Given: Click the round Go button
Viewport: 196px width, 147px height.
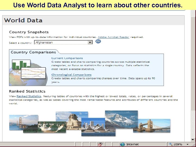Looking at the screenshot, I should tap(98, 41).
